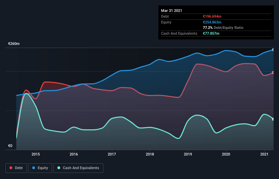Click the 77.2% Debt/Equity Ratio text

[223, 28]
